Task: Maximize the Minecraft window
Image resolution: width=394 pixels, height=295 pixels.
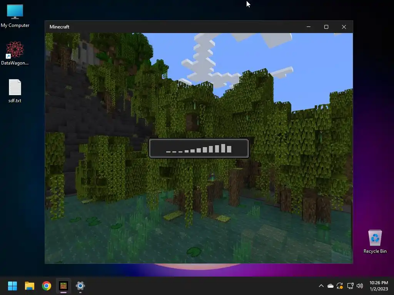Action: pos(326,27)
